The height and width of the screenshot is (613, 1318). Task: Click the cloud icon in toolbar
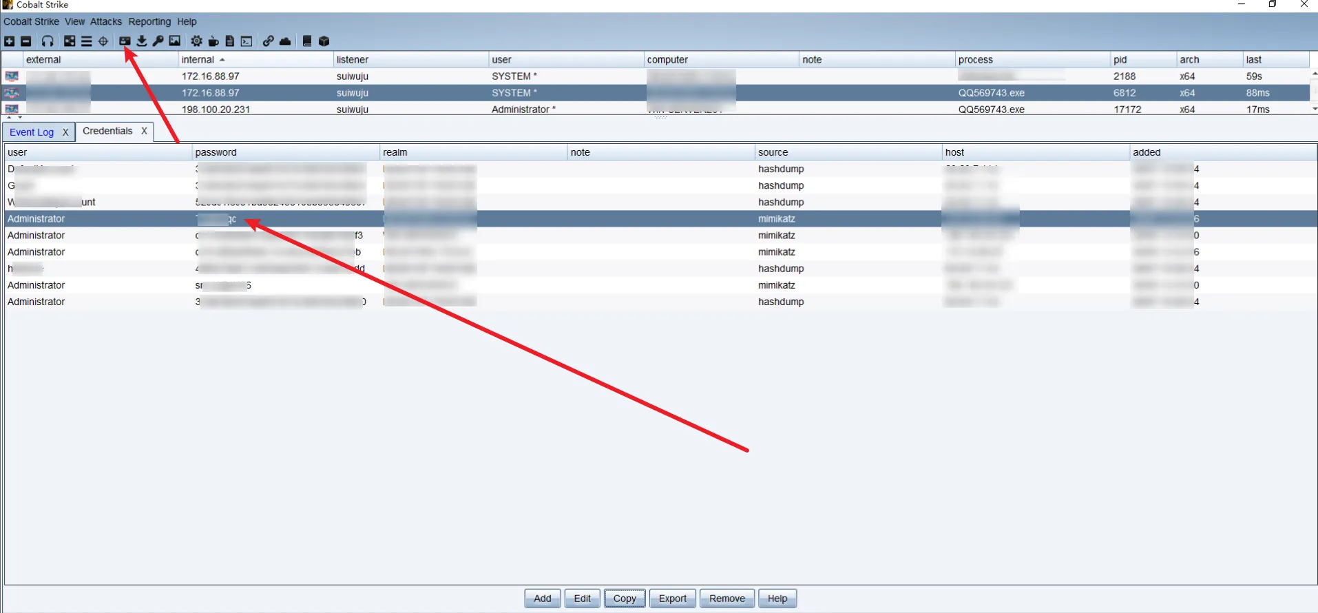[x=285, y=41]
